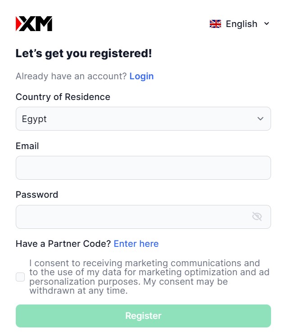Click the XM logo
Viewport: 285px width, 336px height.
(34, 24)
